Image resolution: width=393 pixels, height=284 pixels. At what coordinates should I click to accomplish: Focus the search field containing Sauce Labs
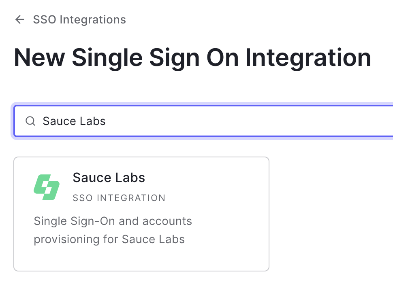tap(203, 121)
